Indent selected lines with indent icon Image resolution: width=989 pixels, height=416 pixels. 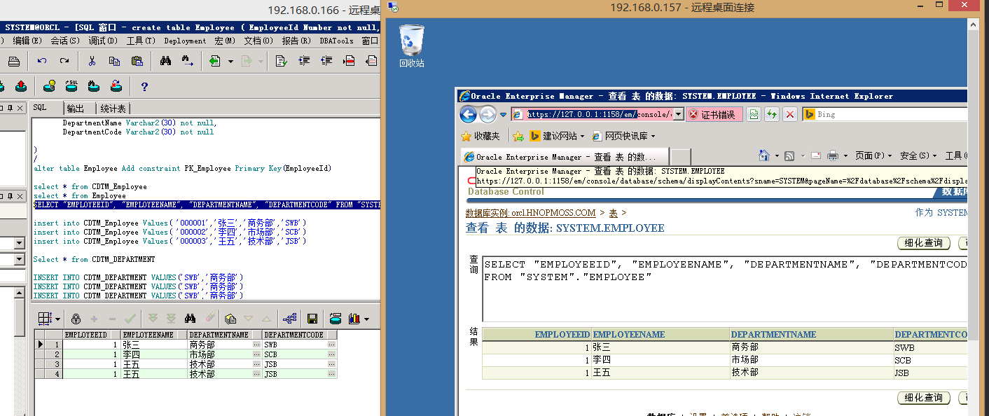304,61
